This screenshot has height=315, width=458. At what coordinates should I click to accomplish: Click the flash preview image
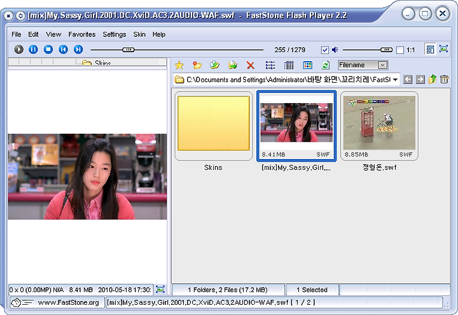pos(87,176)
